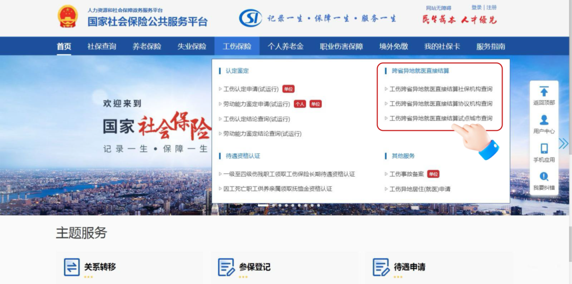Select the active carousel indicator dot
Screen dimensions: 572x284
263,205
